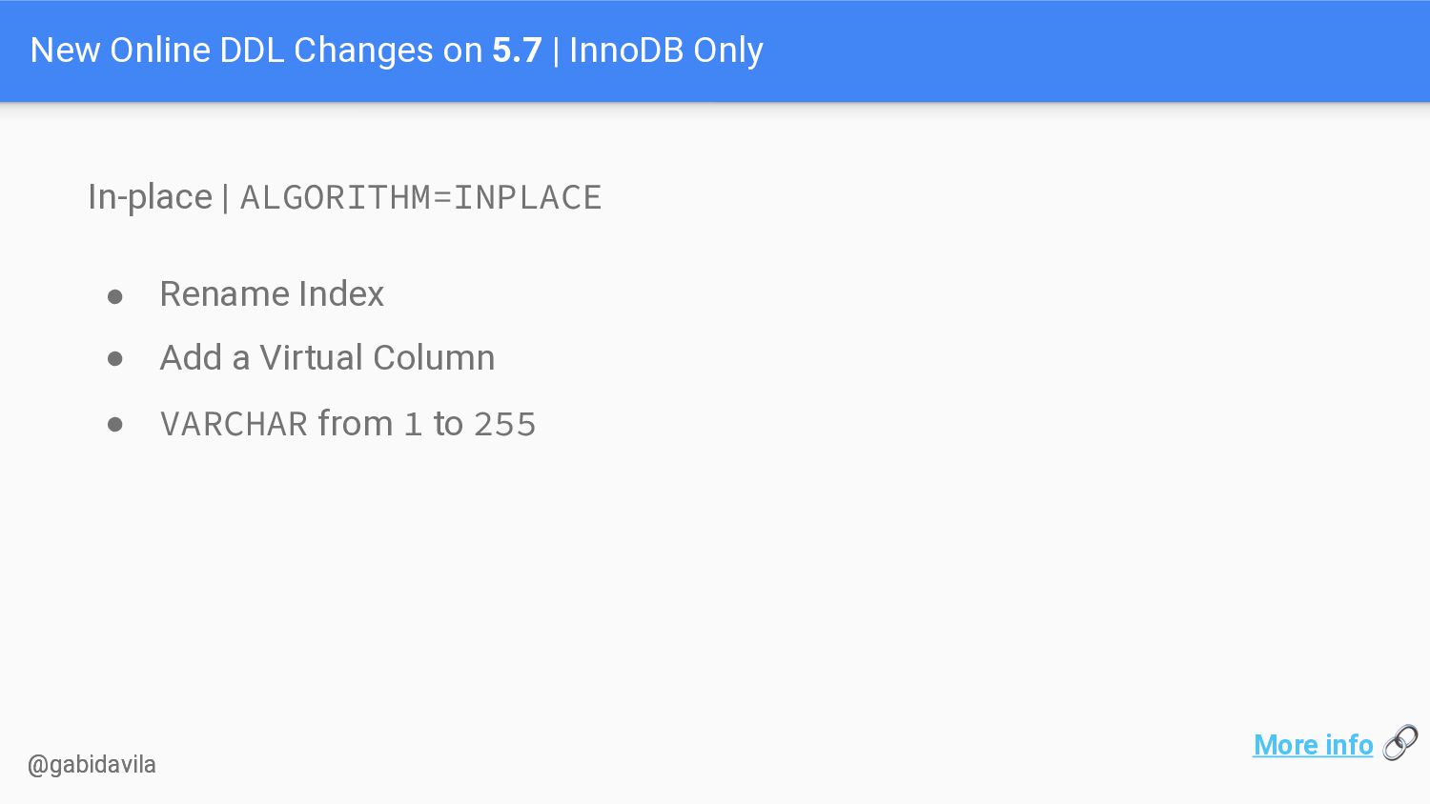
Task: Click the number 255 in last bullet
Action: (x=505, y=424)
